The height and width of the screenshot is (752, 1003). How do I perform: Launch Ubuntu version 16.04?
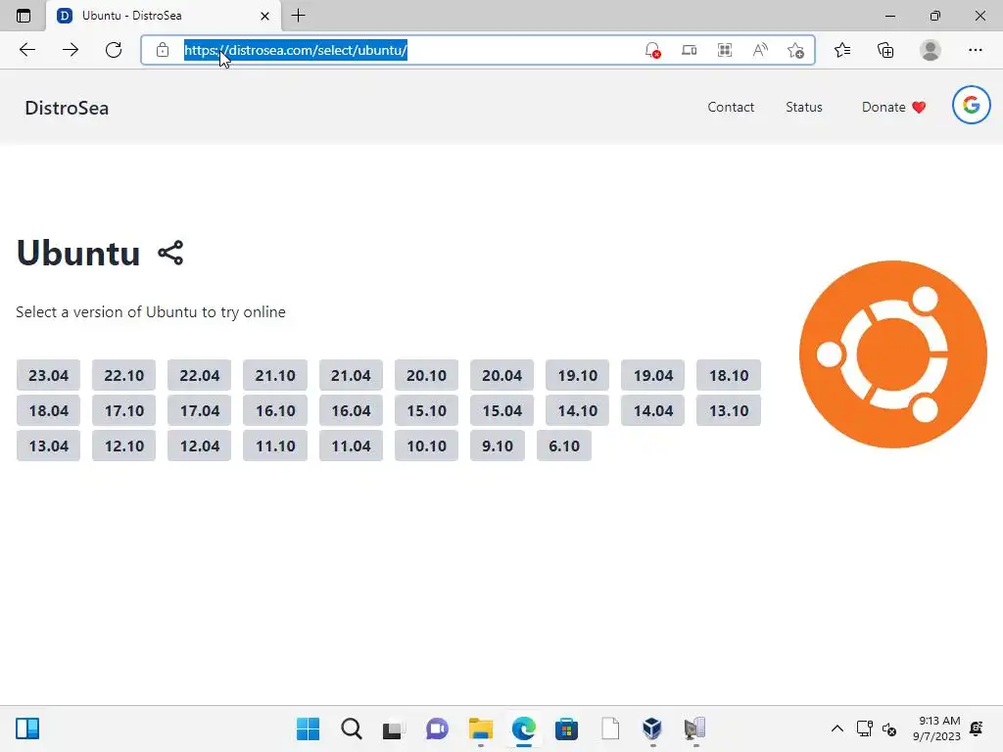(351, 410)
